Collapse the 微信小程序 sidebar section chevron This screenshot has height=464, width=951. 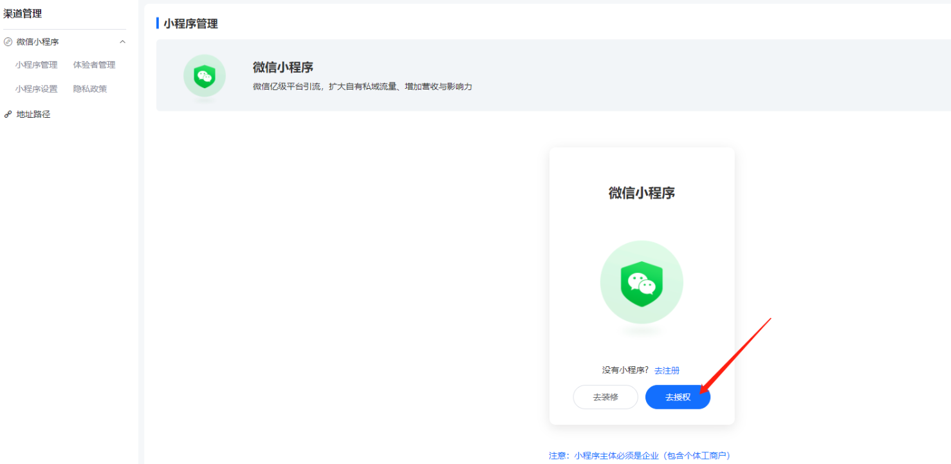coord(122,42)
